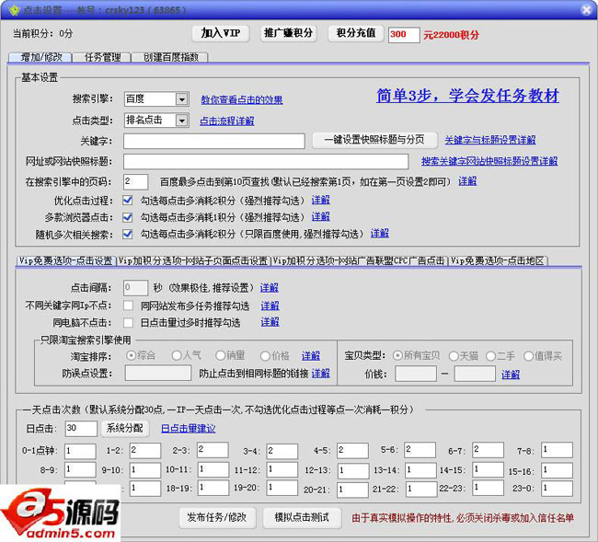Image resolution: width=598 pixels, height=542 pixels.
Task: Click the 积分充值 button
Action: coord(356,33)
